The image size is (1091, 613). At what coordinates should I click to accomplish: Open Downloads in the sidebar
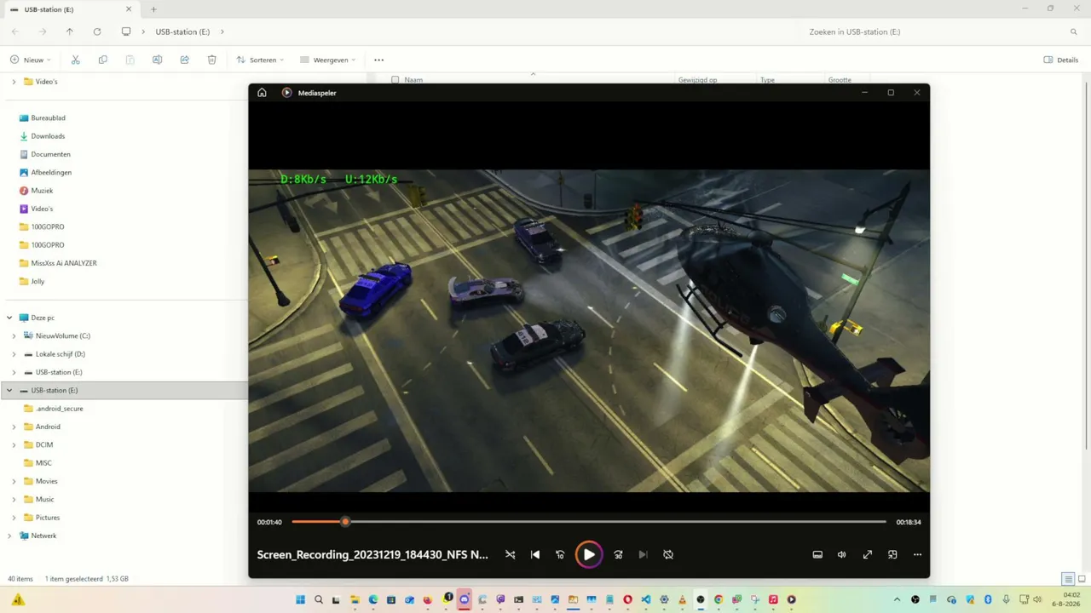[x=48, y=136]
